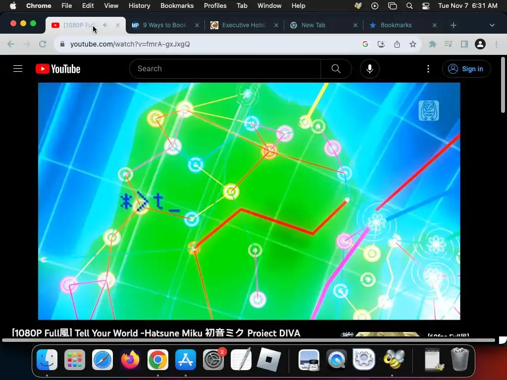This screenshot has height=380, width=507.
Task: Click the Chrome forward arrow
Action: [27, 44]
